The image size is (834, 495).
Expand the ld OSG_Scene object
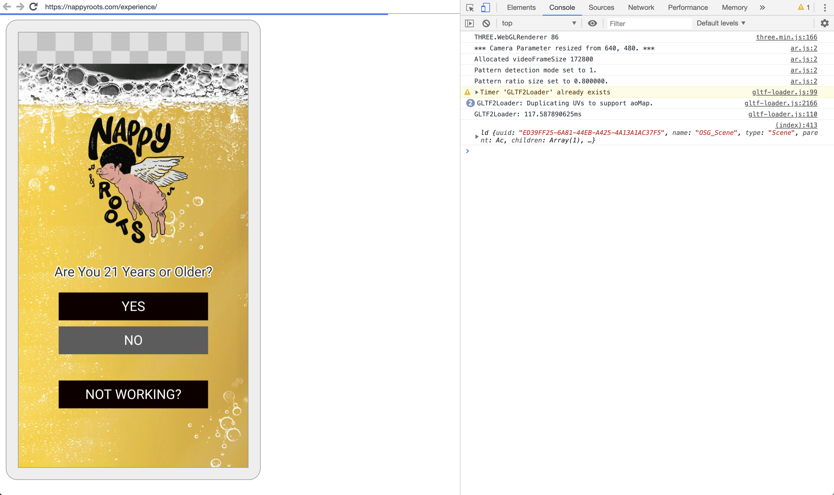(477, 136)
